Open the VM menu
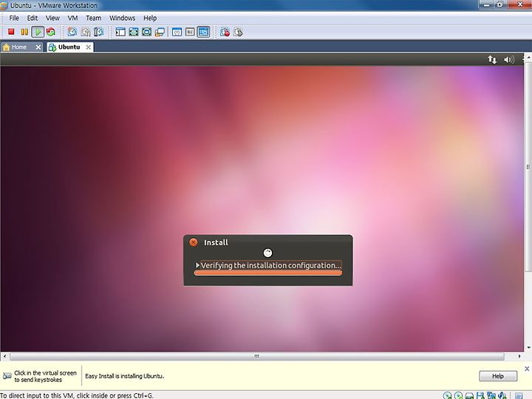 click(72, 18)
